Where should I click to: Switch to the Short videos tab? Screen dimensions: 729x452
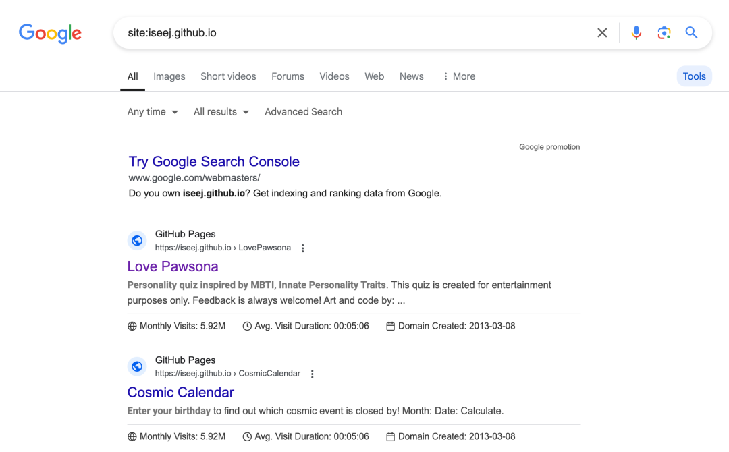[x=228, y=76]
